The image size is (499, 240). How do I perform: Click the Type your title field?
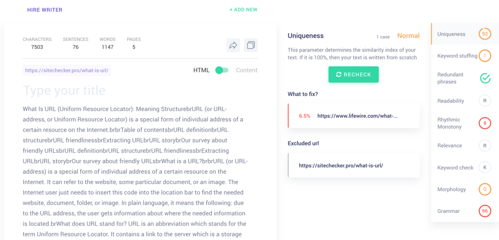(x=64, y=91)
